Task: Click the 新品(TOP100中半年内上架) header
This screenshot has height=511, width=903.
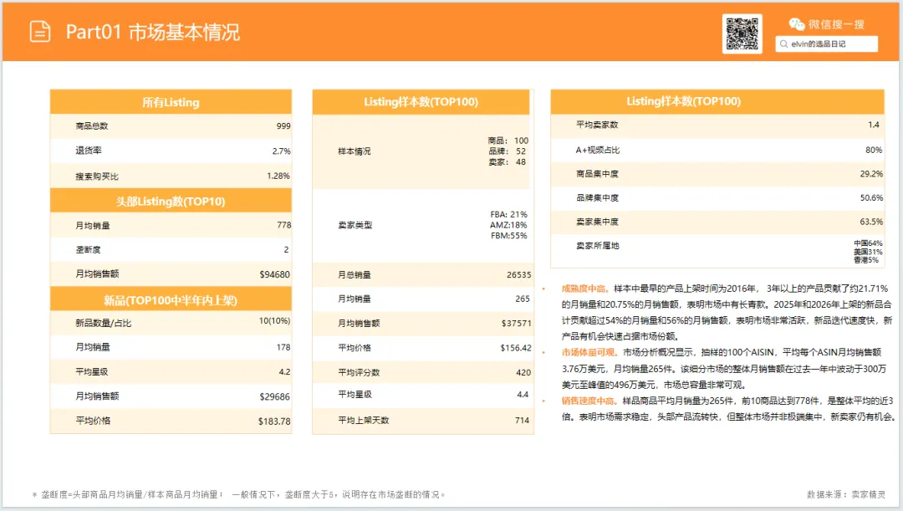Action: pos(171,300)
